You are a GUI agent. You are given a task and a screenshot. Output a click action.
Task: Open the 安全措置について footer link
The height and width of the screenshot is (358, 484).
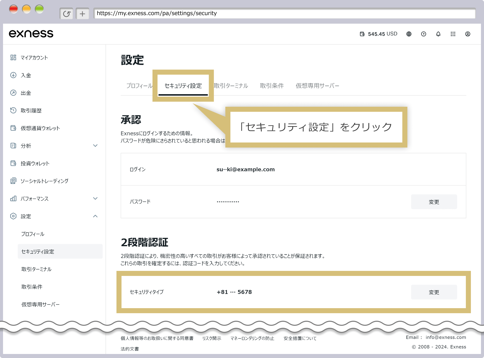(300, 338)
